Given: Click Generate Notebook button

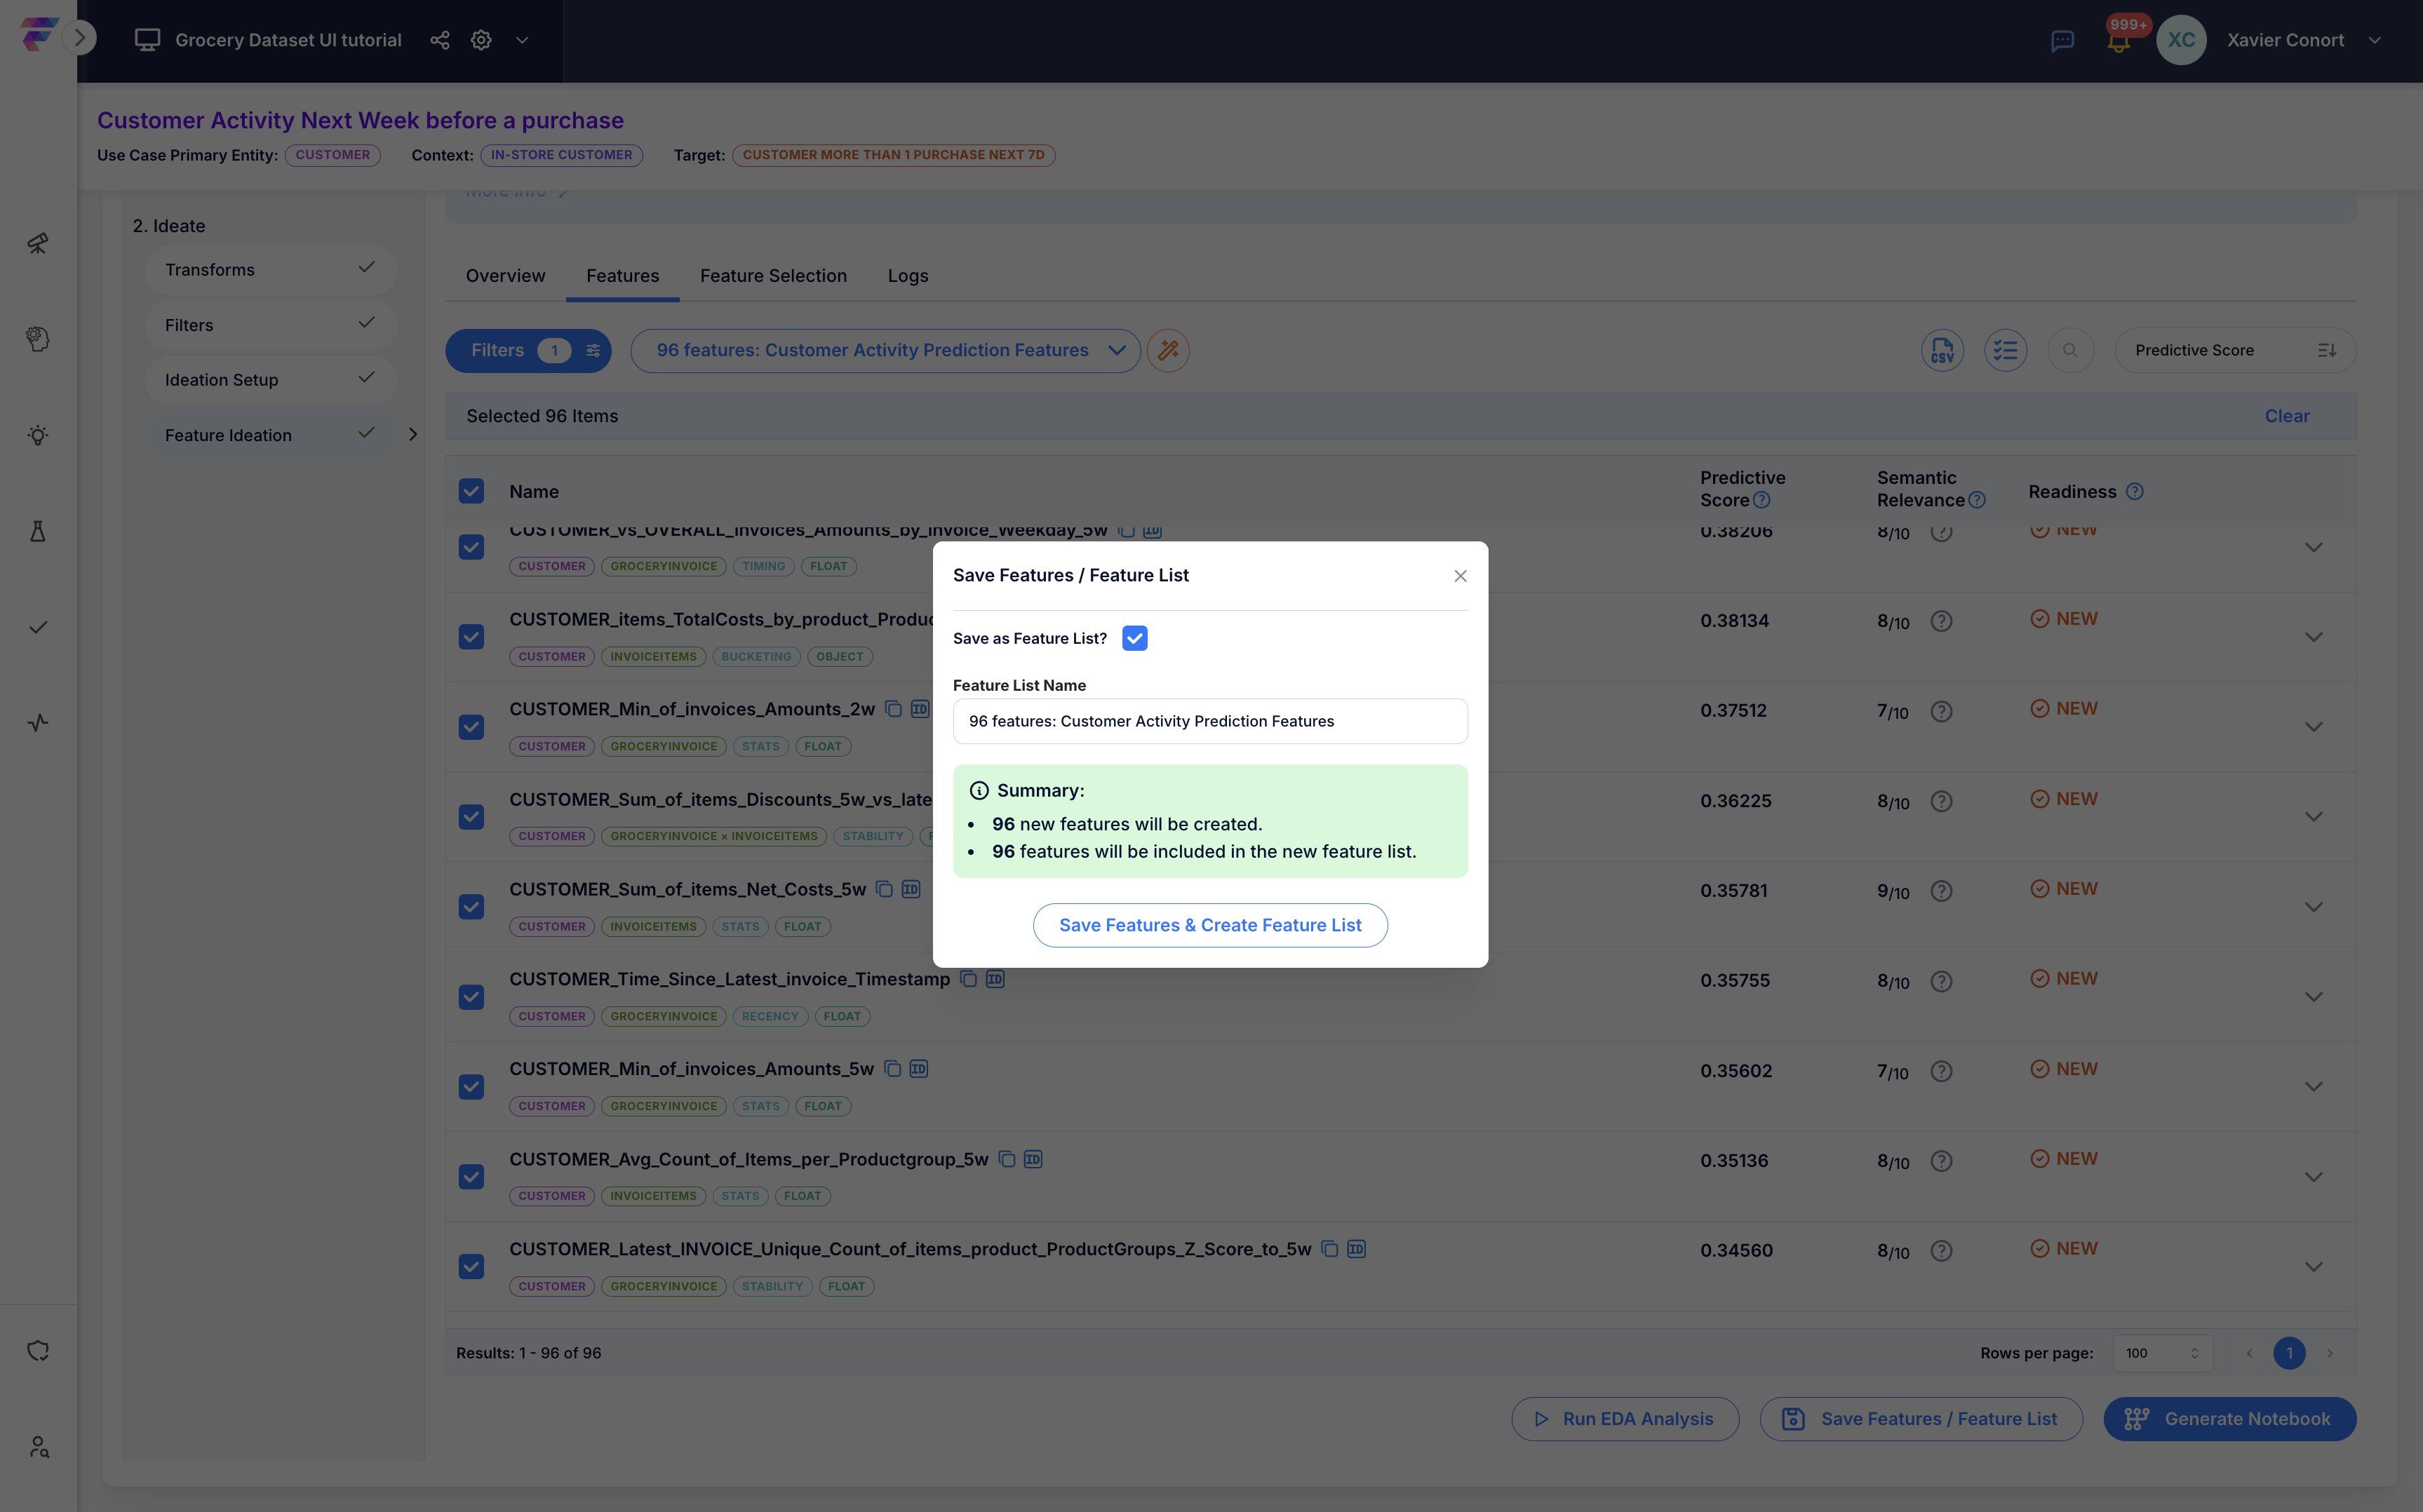Looking at the screenshot, I should tap(2230, 1419).
